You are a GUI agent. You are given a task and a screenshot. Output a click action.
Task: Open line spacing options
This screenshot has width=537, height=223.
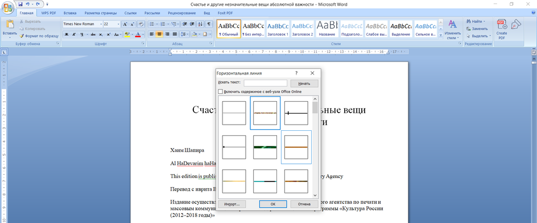(x=184, y=34)
